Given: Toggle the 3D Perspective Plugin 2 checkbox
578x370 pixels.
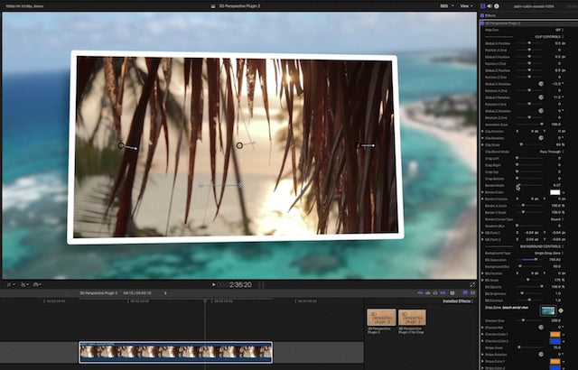Looking at the screenshot, I should point(483,23).
